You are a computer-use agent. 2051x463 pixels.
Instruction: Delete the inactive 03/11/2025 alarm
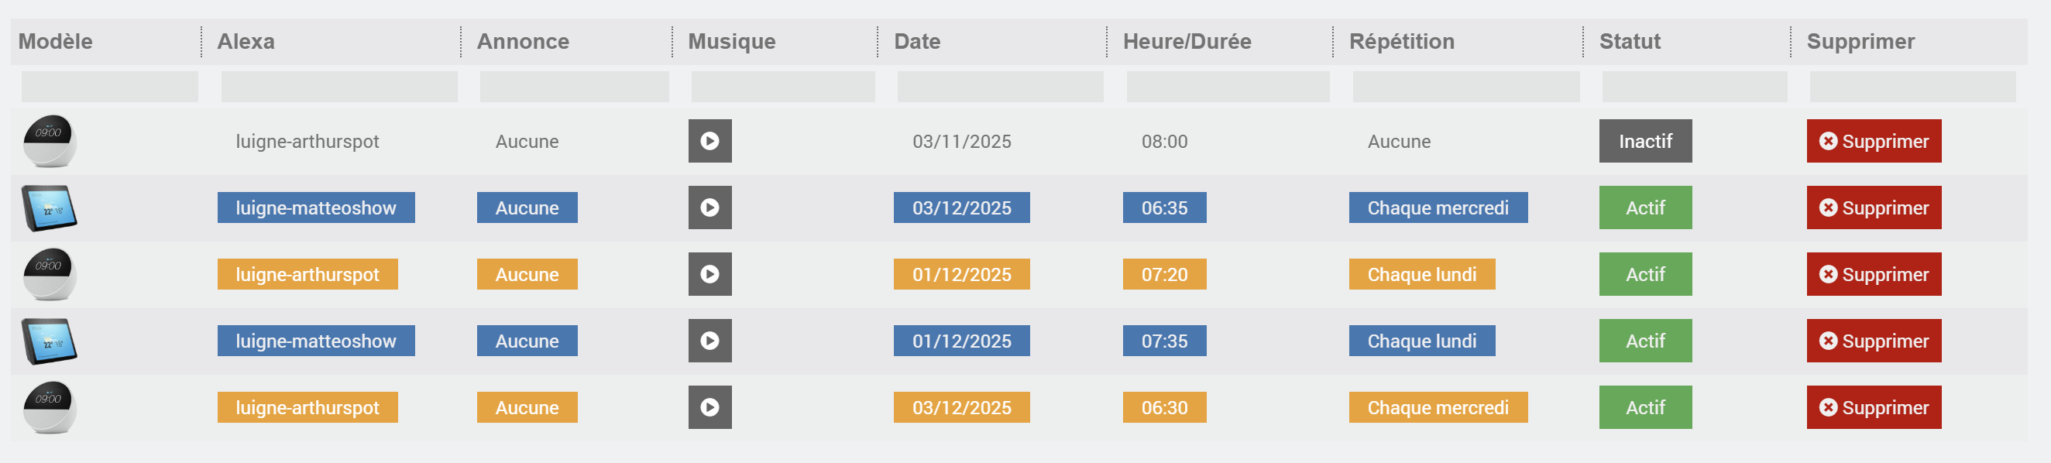1874,141
